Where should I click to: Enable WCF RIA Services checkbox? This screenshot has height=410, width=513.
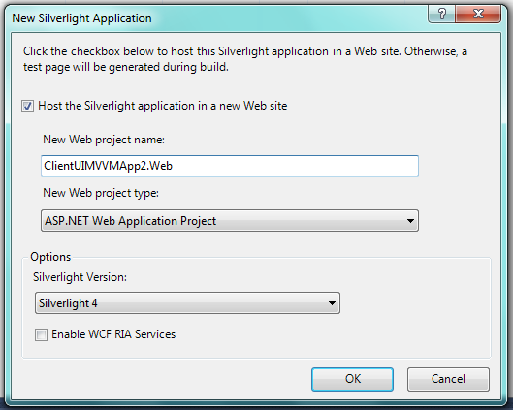41,334
